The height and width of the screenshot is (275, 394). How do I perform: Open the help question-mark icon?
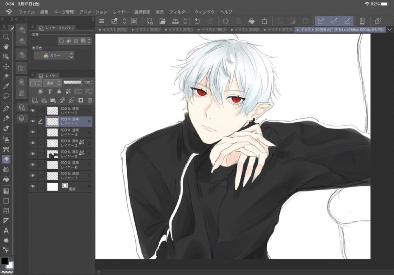pos(377,21)
